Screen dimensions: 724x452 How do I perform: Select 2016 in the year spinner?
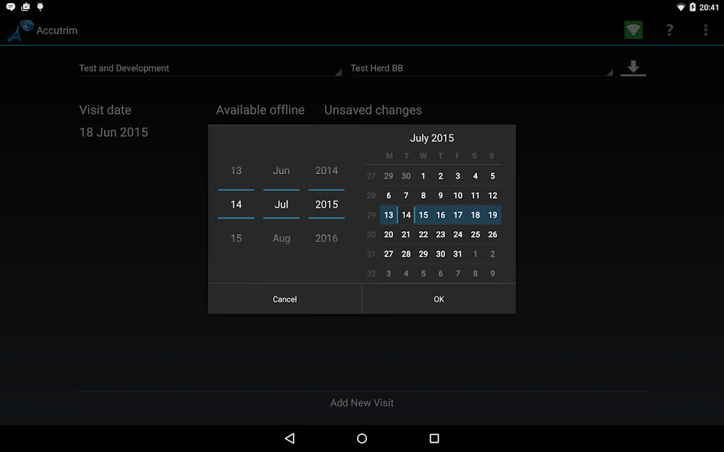[326, 238]
